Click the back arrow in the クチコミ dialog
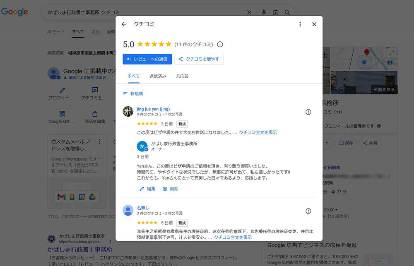414x266 pixels. click(x=124, y=24)
